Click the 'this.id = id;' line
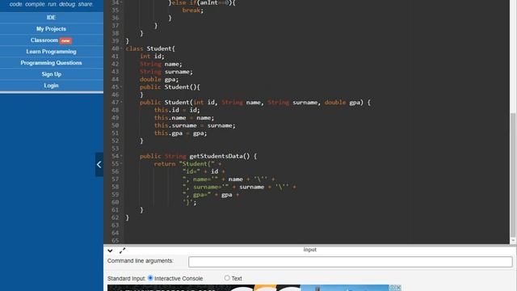 177,110
